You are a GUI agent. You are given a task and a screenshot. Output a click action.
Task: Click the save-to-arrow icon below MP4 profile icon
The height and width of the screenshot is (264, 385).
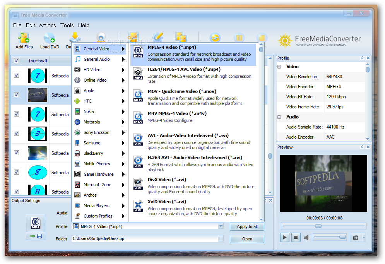pos(36,236)
